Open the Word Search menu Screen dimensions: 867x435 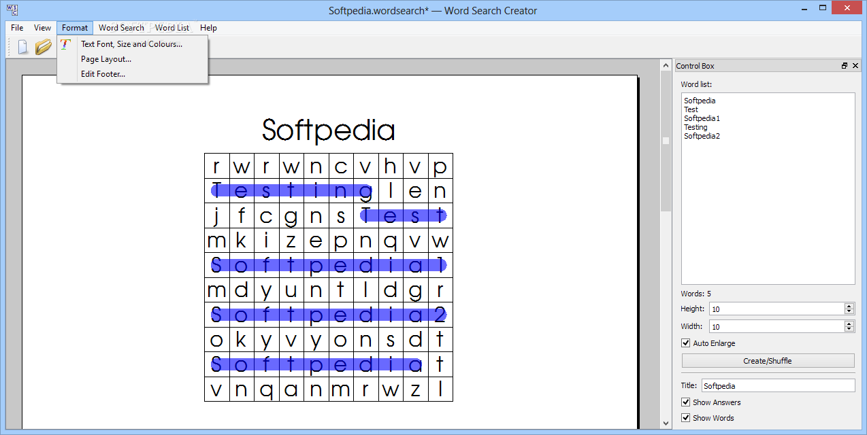pyautogui.click(x=121, y=28)
